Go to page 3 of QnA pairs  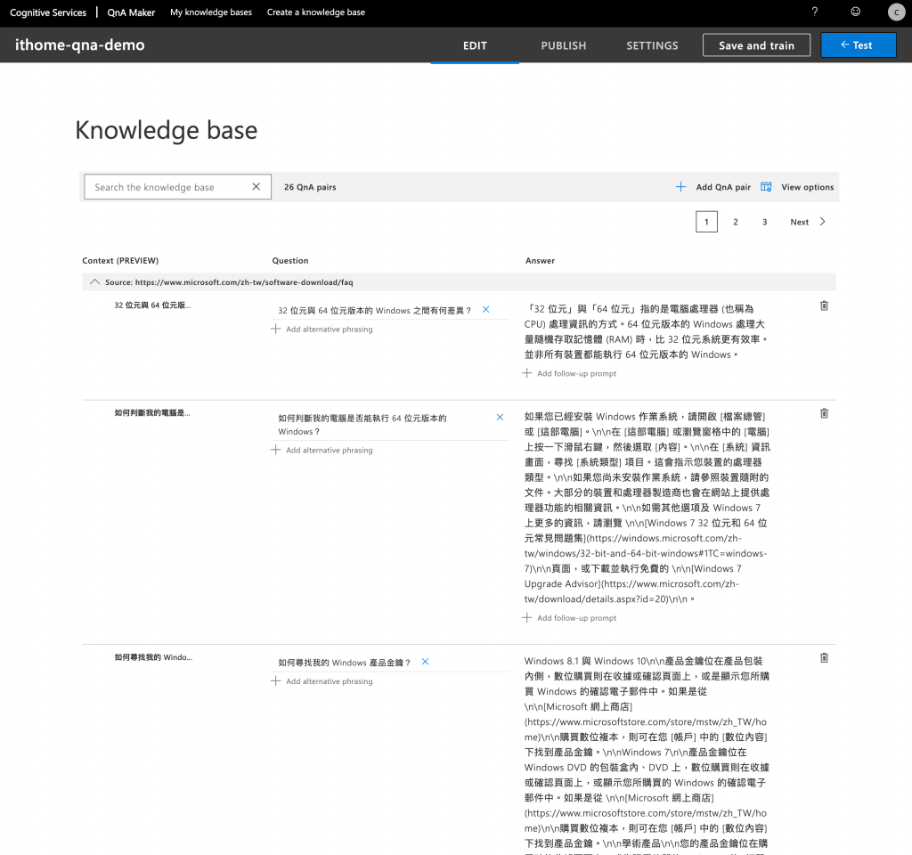click(764, 222)
